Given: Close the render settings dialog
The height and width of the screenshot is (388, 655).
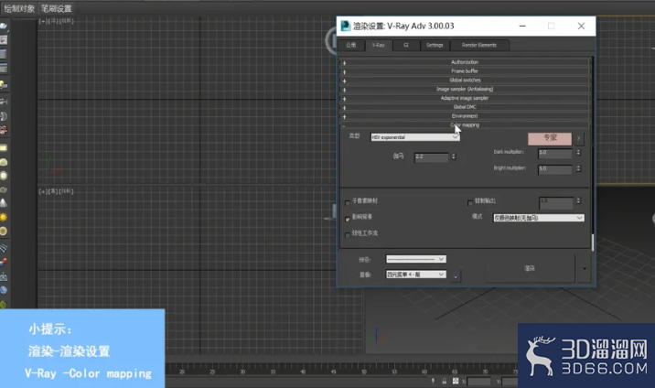Looking at the screenshot, I should coord(581,26).
